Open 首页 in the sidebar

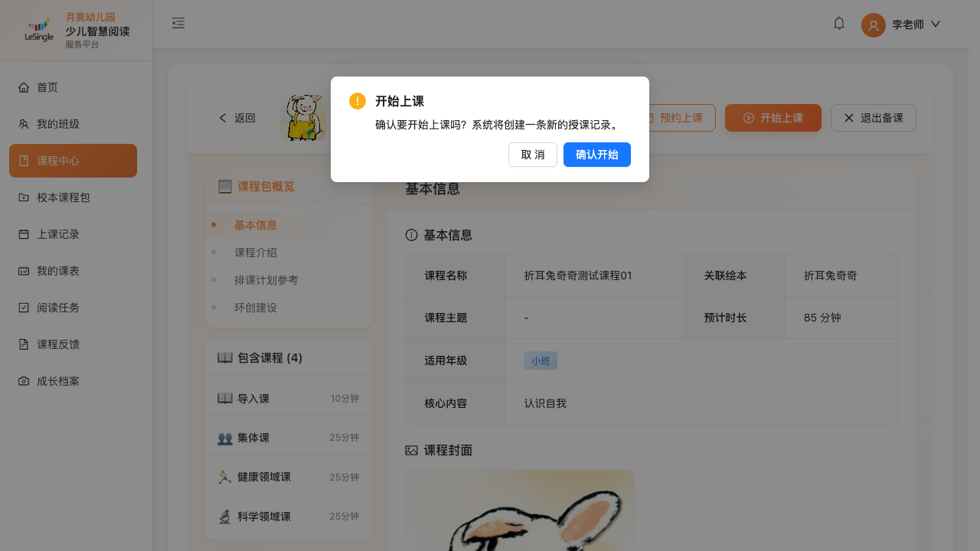(47, 87)
